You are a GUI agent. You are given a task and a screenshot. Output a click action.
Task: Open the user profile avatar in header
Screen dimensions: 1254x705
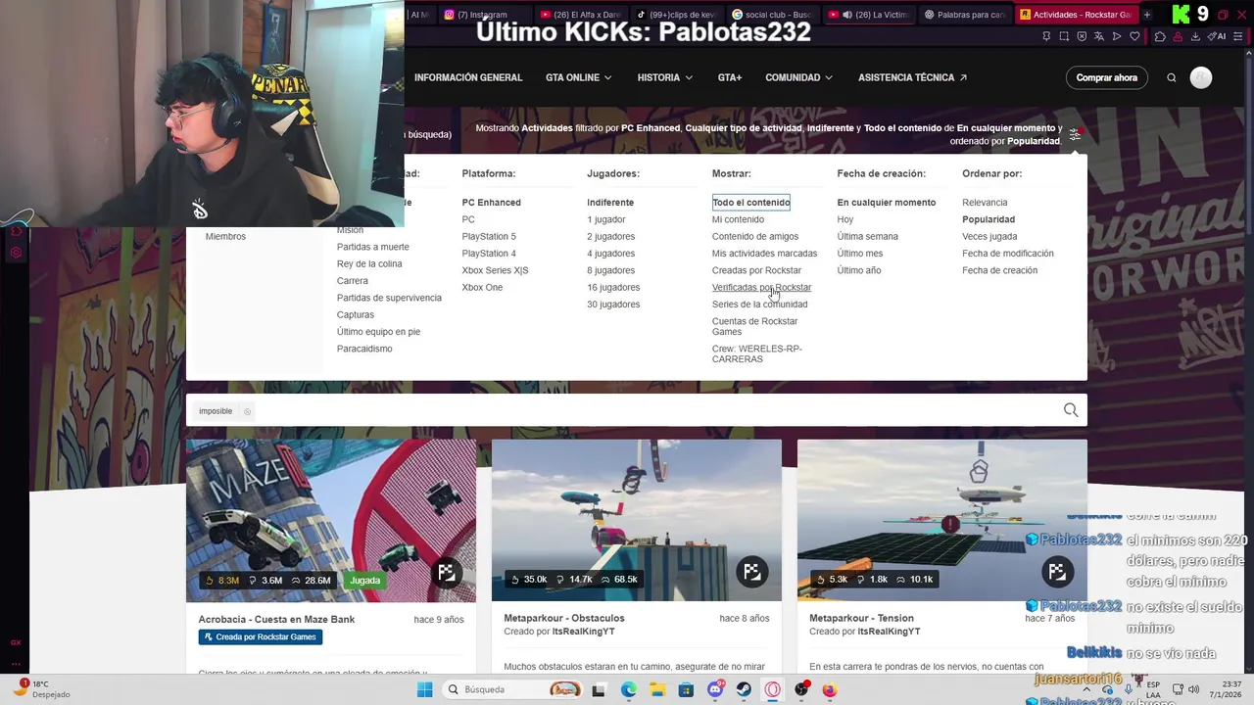pos(1200,77)
